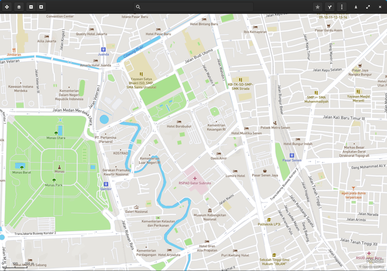Screen dimensions: 387x271
Task: Click the RSPAD Gator Subroto hospital cross
Action: point(195,178)
